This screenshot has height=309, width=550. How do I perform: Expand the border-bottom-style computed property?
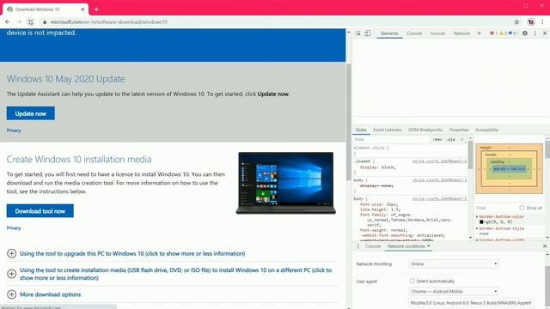pyautogui.click(x=477, y=228)
